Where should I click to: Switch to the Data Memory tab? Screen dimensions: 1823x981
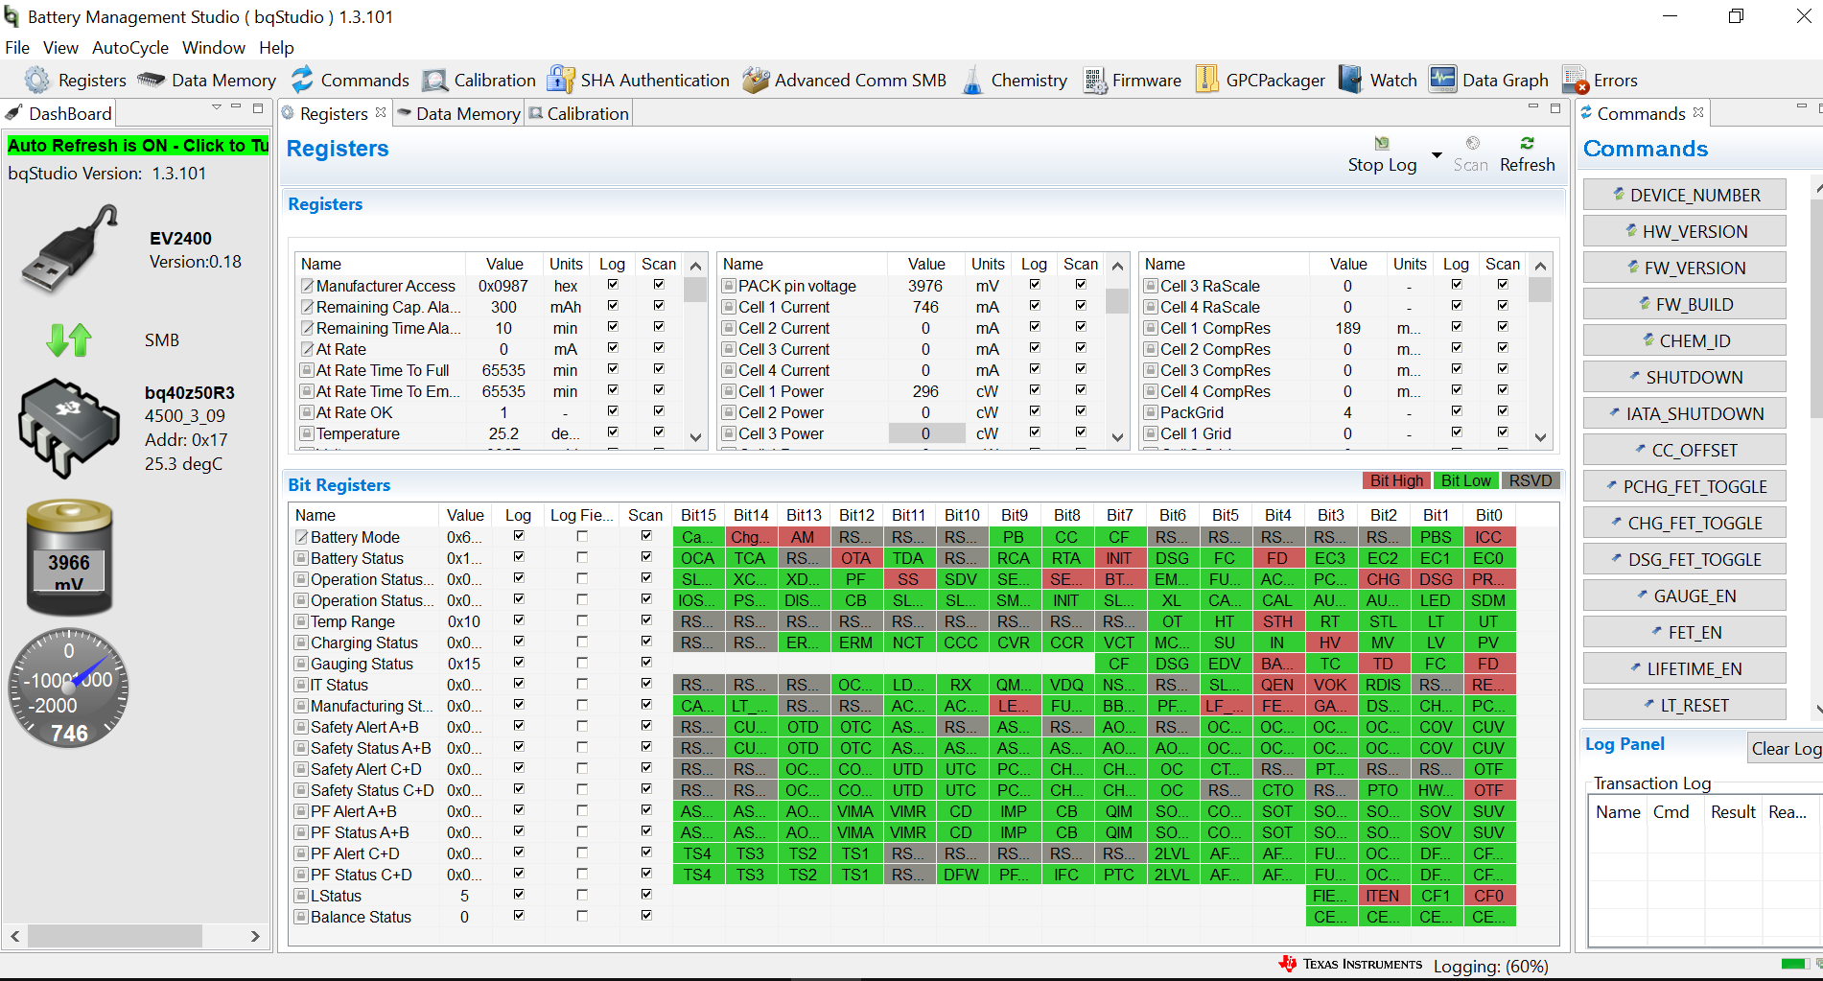click(458, 114)
